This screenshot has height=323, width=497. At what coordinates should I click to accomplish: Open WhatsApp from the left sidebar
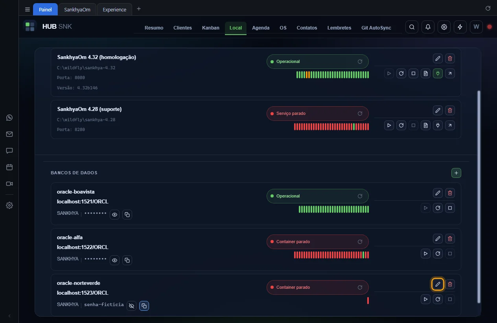coord(9,118)
